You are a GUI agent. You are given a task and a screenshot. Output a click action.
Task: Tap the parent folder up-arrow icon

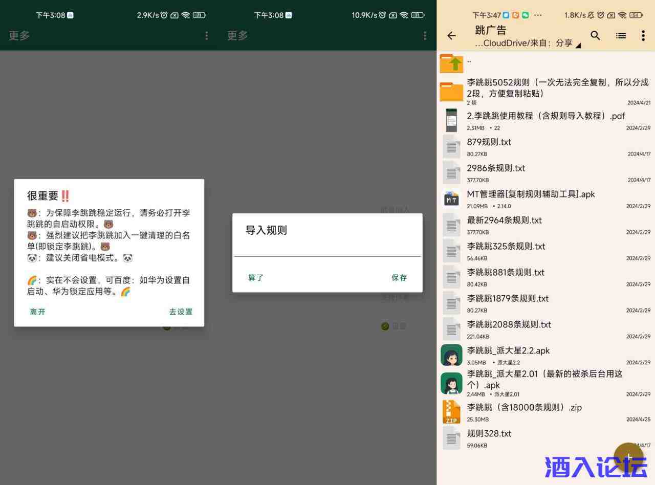[x=451, y=63]
